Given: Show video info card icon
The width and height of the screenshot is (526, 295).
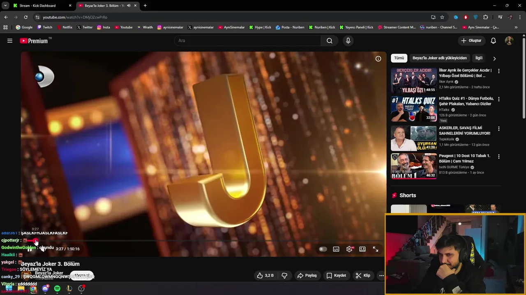Looking at the screenshot, I should click(378, 59).
